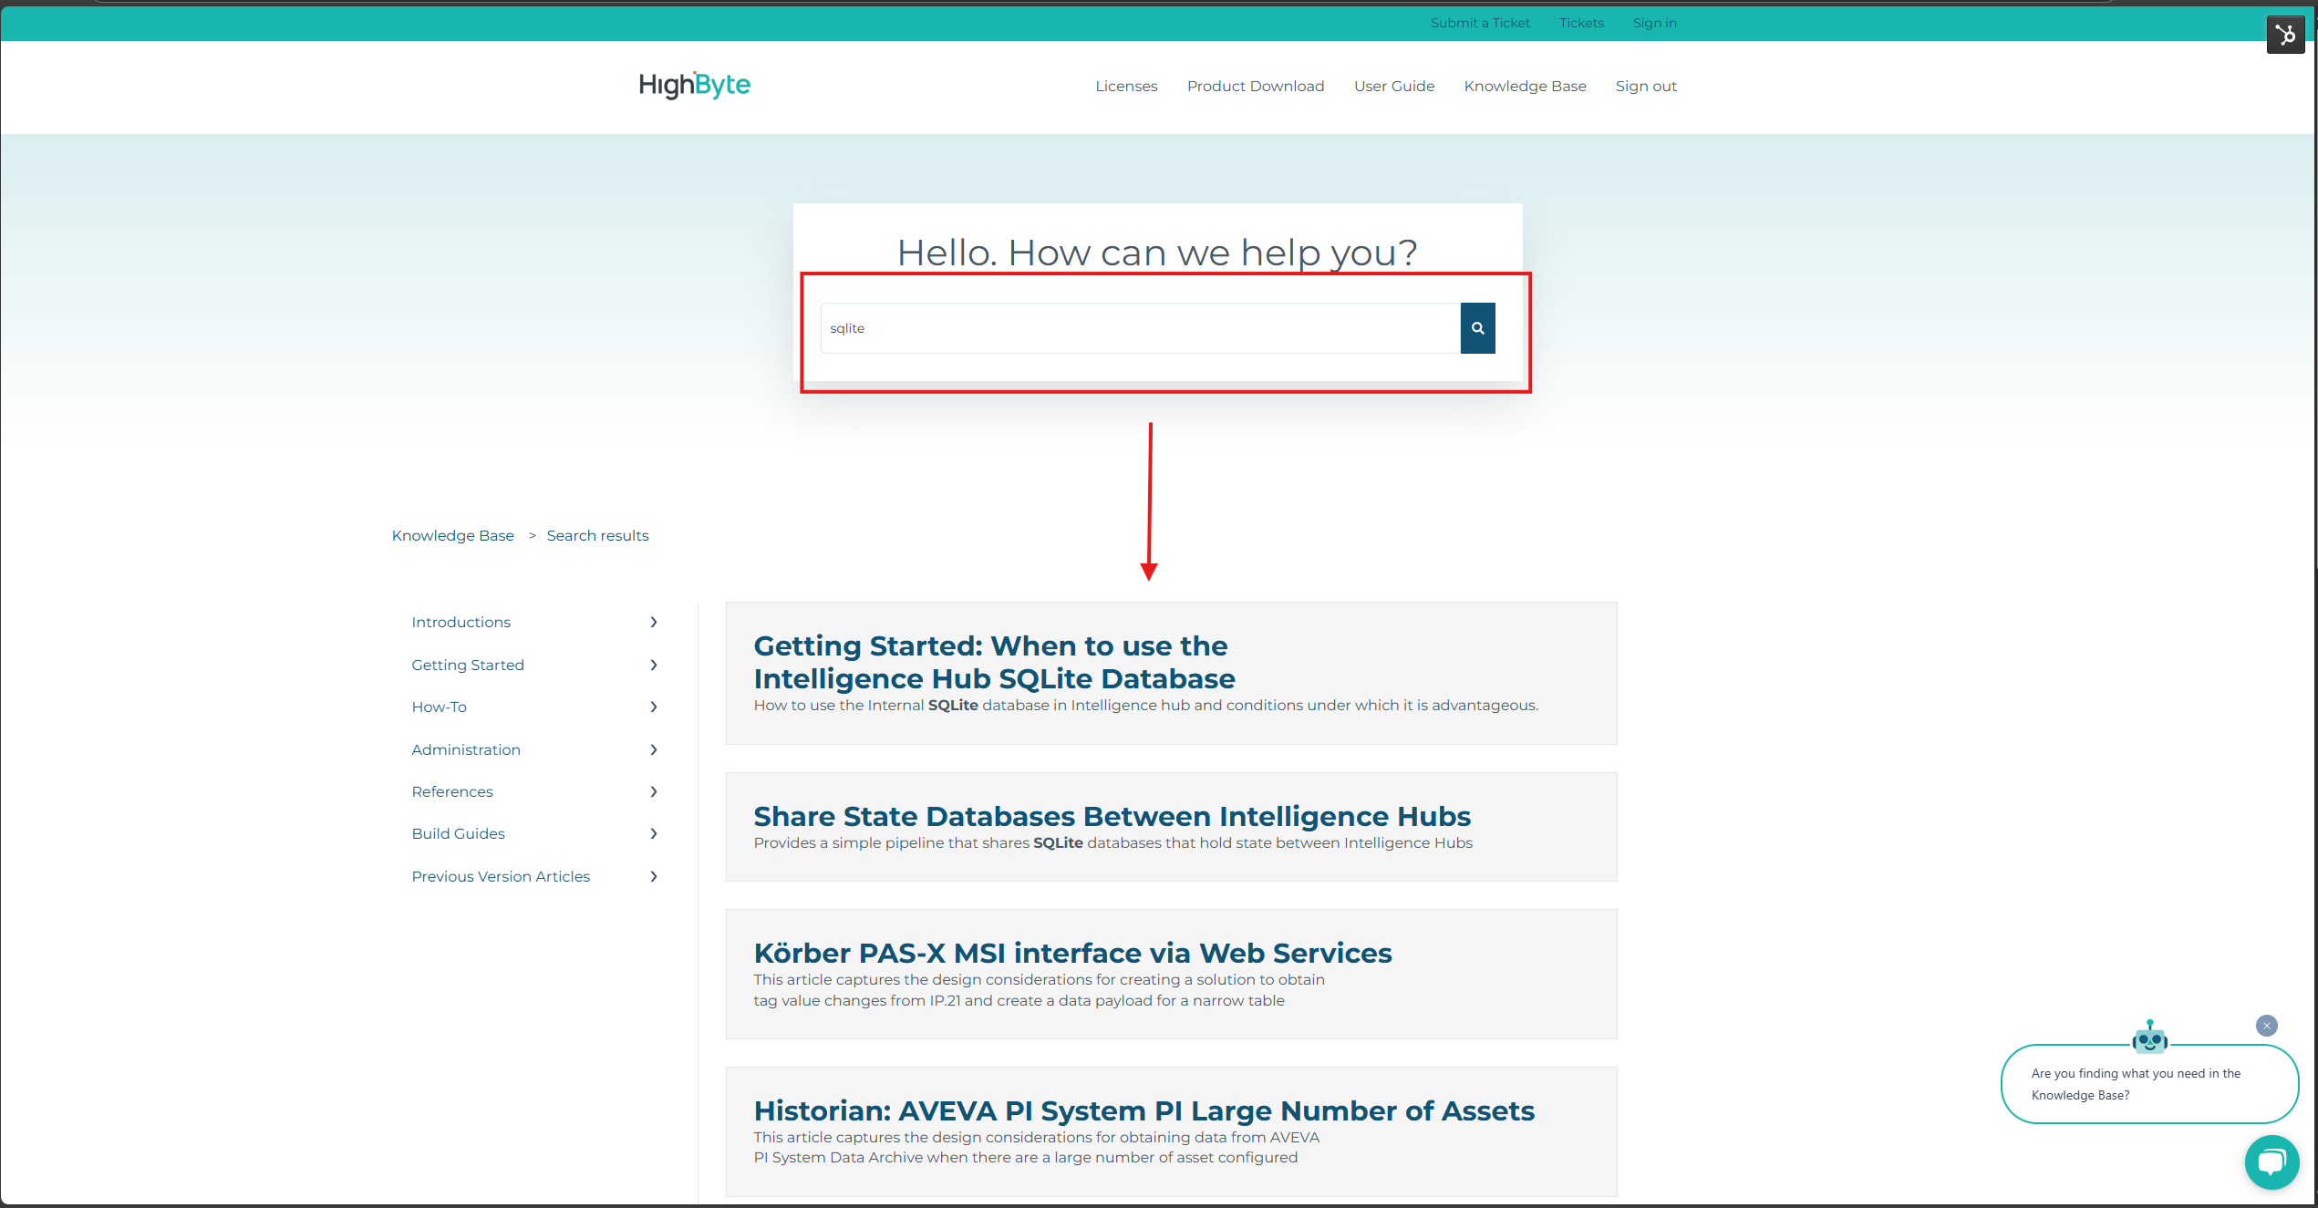
Task: Select How-To sidebar category
Action: (439, 707)
